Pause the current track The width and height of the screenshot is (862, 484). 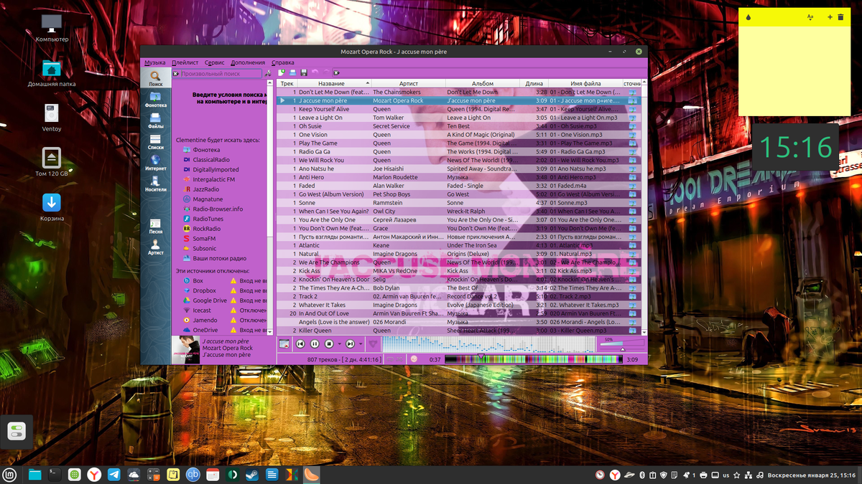tap(314, 344)
